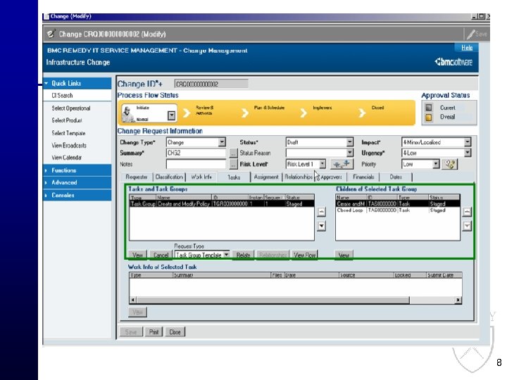Click the Change form icon in title bar

tap(46, 16)
